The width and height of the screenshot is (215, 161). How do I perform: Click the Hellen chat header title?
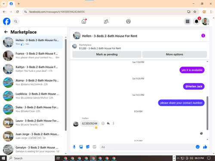[110, 36]
